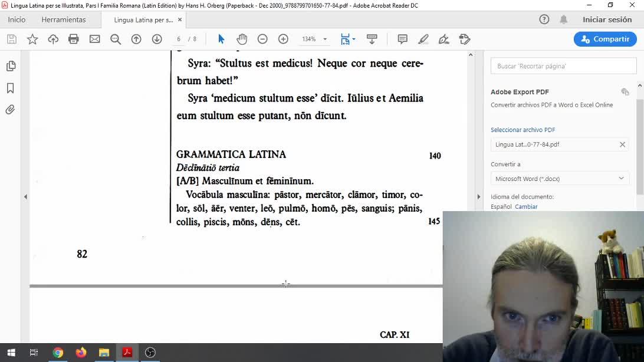The image size is (644, 362).
Task: Select the Hand pan tool
Action: pyautogui.click(x=242, y=39)
